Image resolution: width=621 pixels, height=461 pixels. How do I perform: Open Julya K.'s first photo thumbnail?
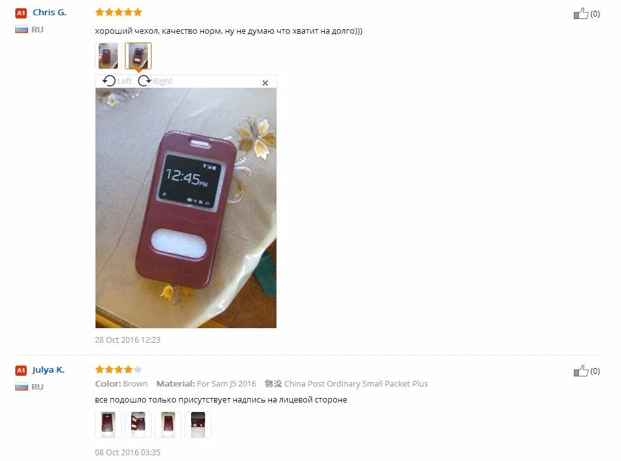click(108, 425)
